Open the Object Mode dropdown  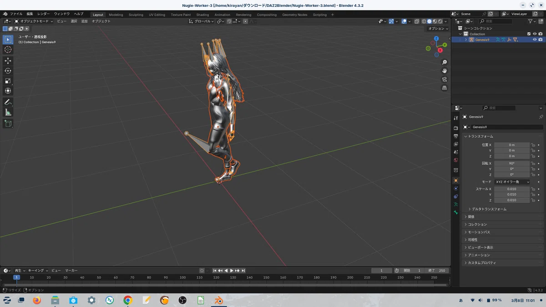[34, 21]
